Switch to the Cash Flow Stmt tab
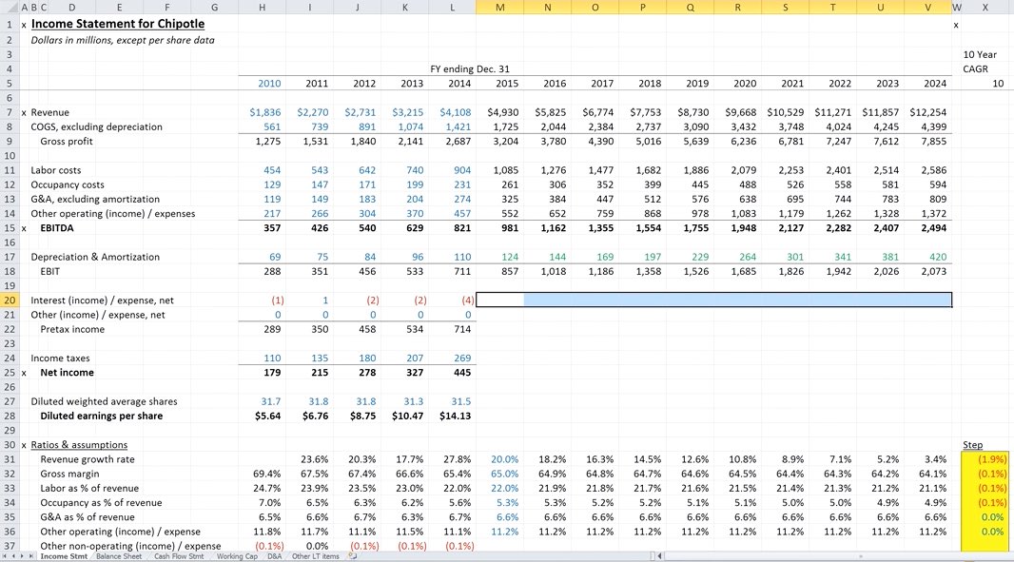The width and height of the screenshot is (1014, 562). (179, 556)
